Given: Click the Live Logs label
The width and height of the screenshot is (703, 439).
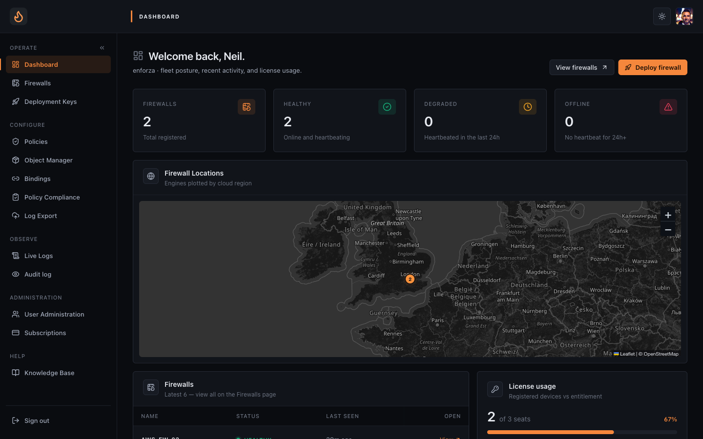Looking at the screenshot, I should click(39, 256).
